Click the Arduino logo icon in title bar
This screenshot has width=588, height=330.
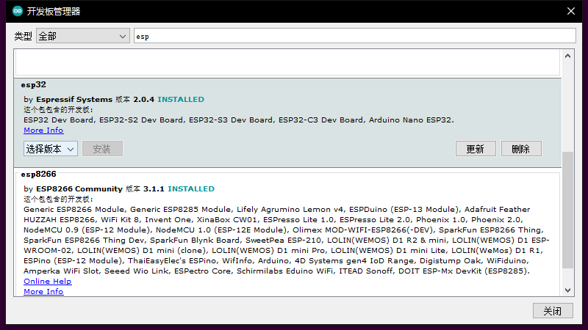tap(18, 11)
